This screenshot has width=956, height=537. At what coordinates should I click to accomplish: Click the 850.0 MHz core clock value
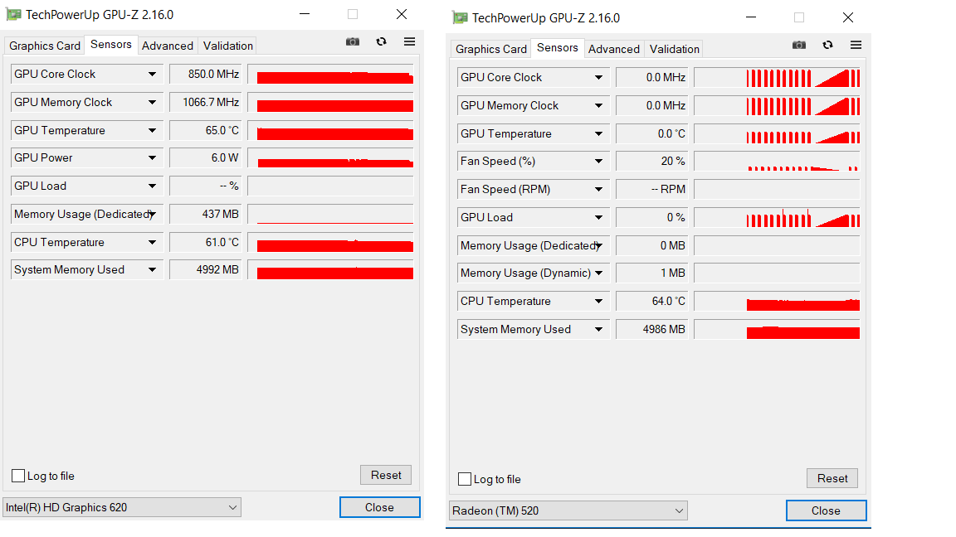pos(206,74)
